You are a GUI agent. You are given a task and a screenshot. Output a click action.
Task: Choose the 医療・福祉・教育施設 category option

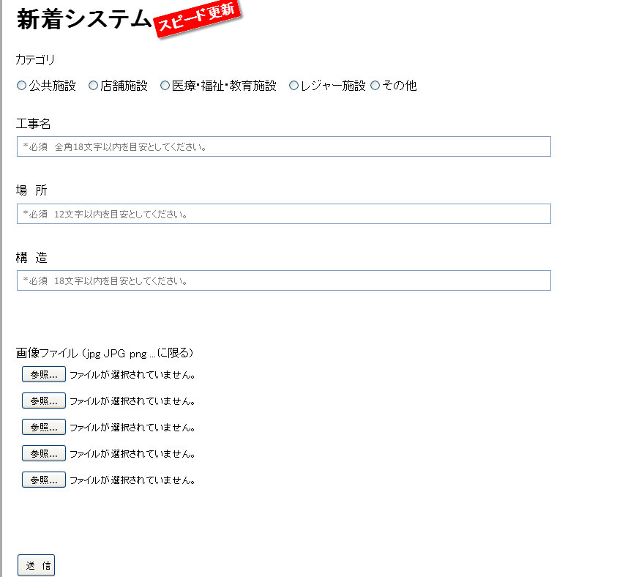165,85
